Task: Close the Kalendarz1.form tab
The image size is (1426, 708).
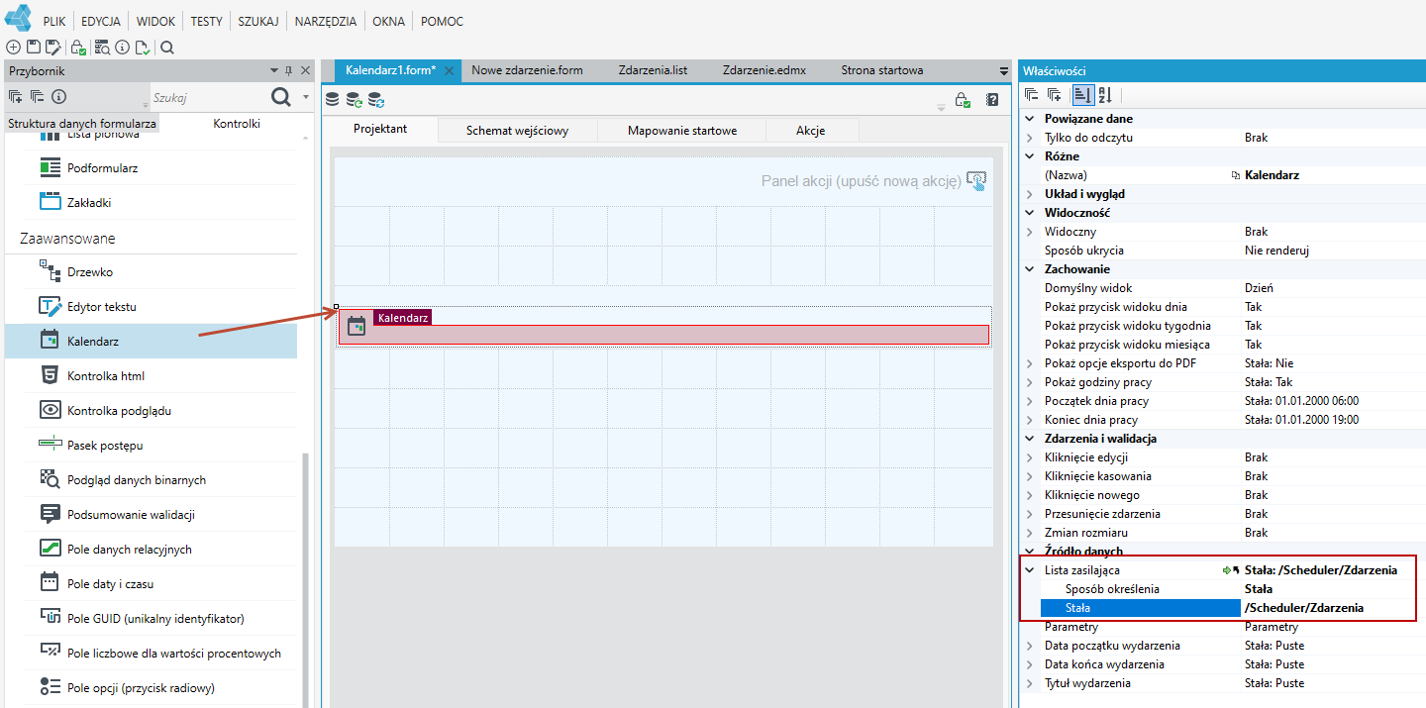Action: click(x=449, y=71)
